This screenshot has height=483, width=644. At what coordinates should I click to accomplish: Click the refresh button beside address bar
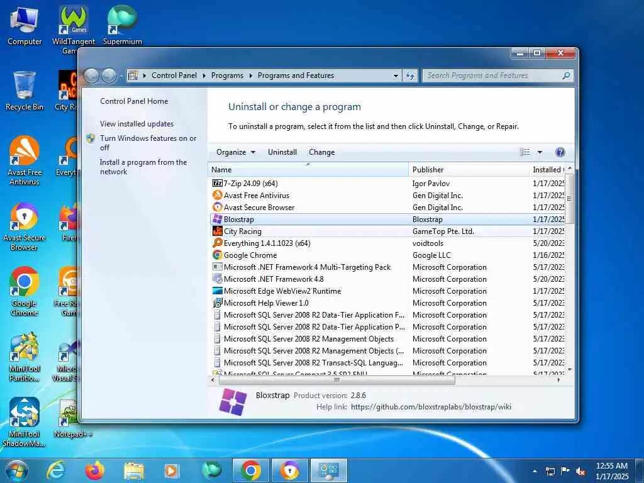pos(410,75)
